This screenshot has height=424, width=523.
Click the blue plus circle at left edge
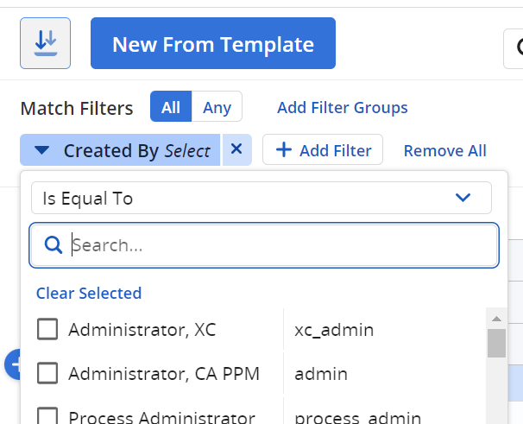pos(12,364)
